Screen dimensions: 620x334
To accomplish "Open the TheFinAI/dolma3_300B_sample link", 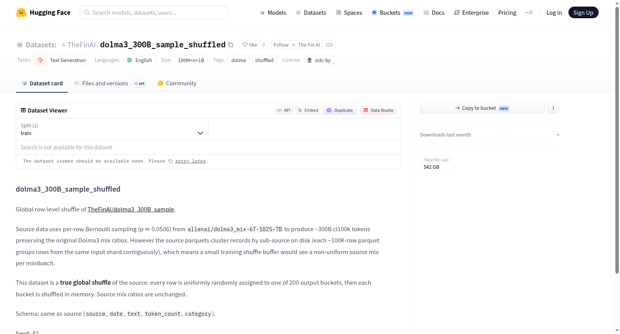I will 131,209.
